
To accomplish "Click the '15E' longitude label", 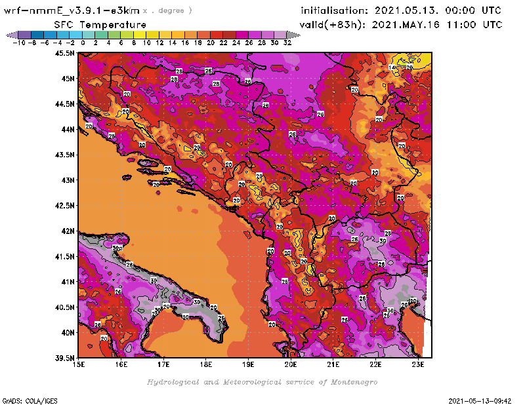I will [79, 364].
